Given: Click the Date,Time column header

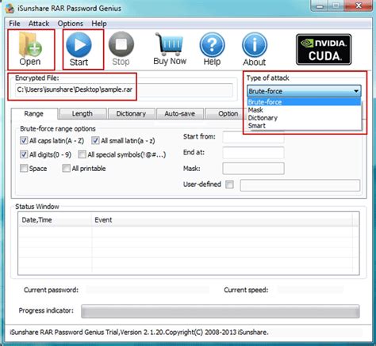Looking at the screenshot, I should [55, 220].
